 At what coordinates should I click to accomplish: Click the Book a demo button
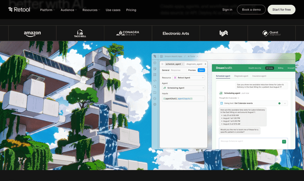251,9
